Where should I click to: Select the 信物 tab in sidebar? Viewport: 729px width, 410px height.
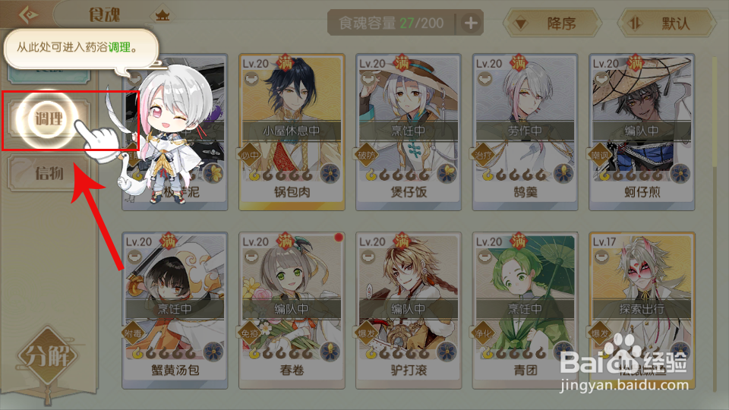point(49,173)
